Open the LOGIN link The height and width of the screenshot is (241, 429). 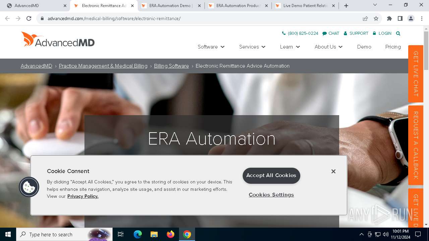pyautogui.click(x=382, y=33)
